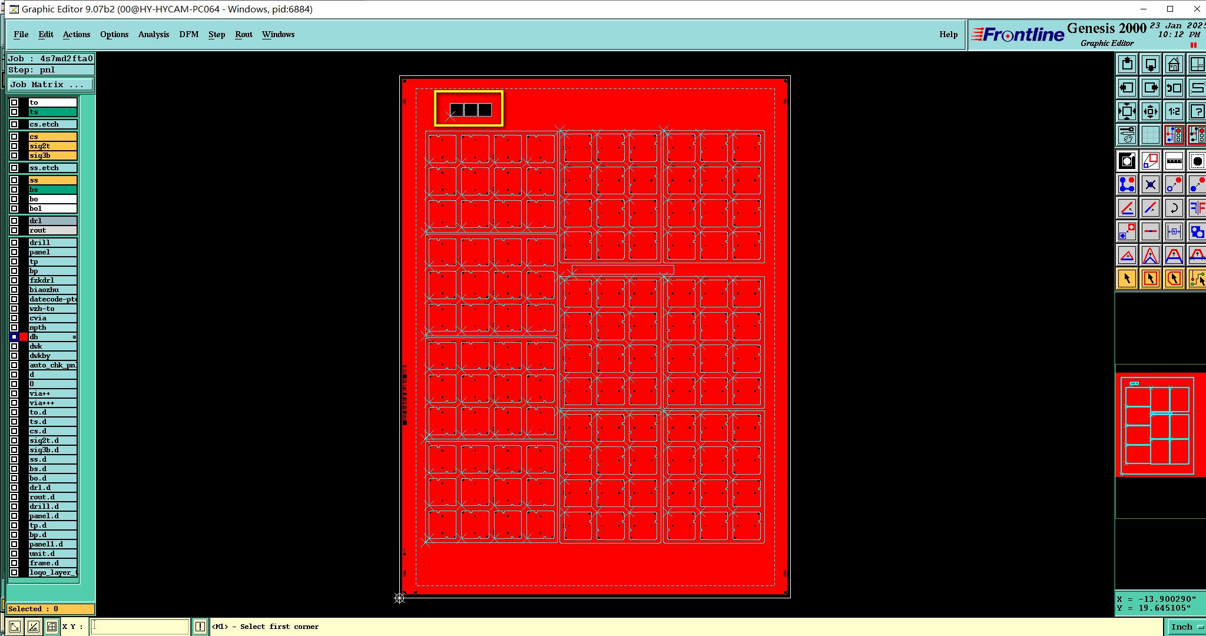Click the question mark help icon
1206x636 pixels.
tap(1197, 111)
